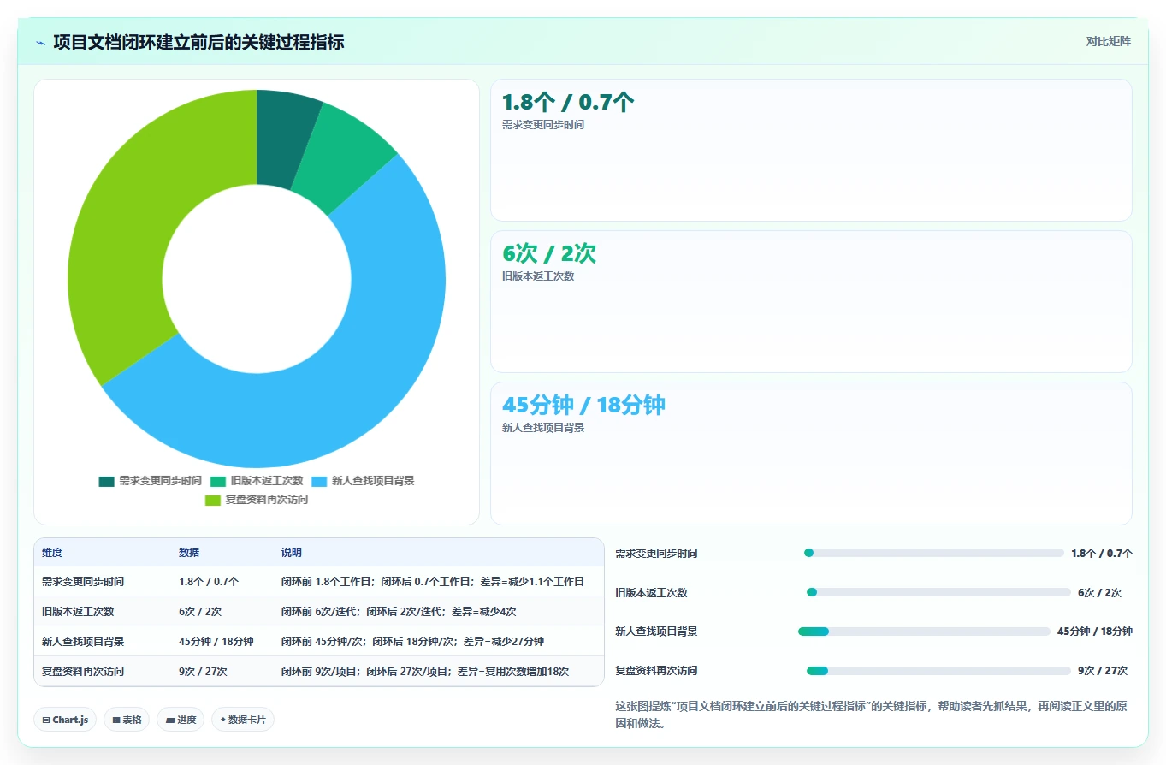Click the 1.8个 / 0.7个 value beside progress bar
This screenshot has height=765, width=1166.
1102,554
